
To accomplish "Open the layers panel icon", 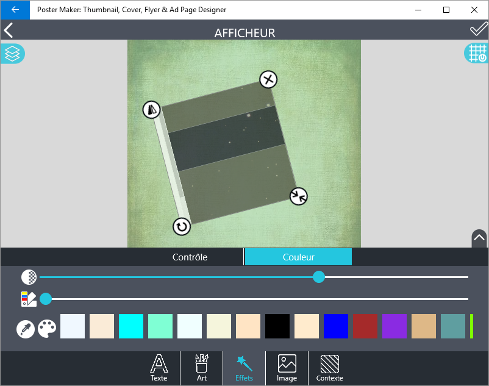I will (12, 54).
